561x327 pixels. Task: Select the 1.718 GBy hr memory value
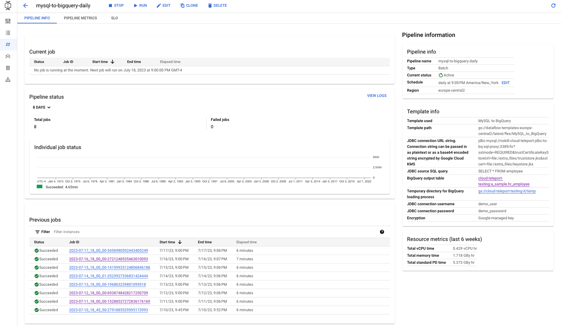pos(464,256)
